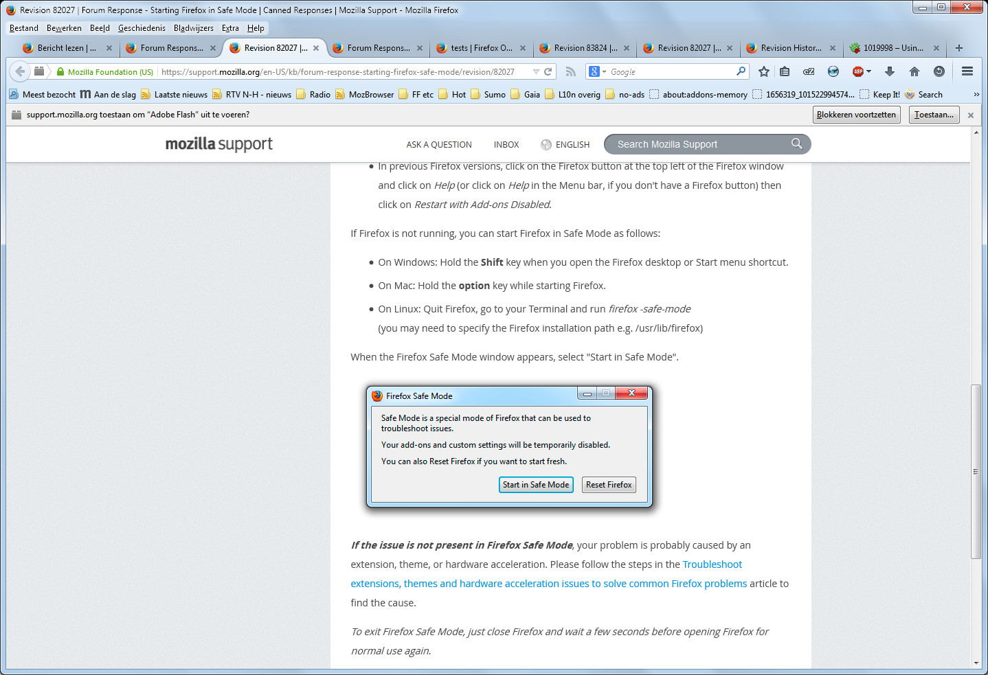
Task: Open the 'RTV N-H - nieuws' feed bookmark
Action: pyautogui.click(x=252, y=95)
